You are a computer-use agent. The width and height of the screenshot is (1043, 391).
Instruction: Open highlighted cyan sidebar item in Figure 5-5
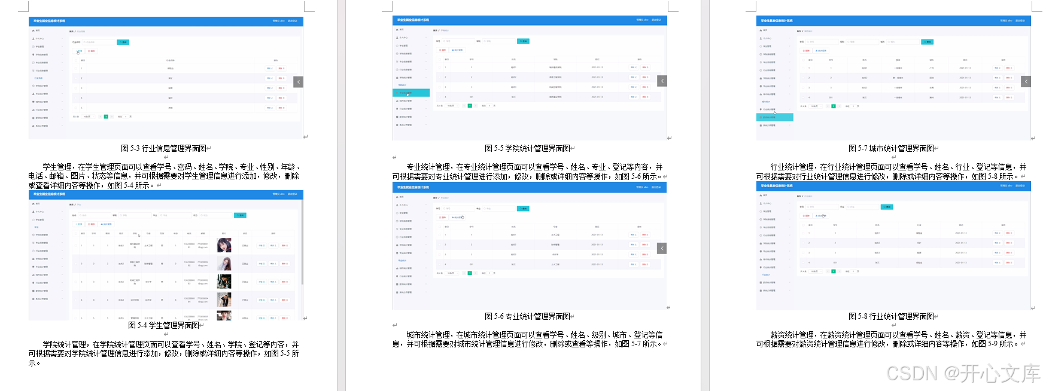tap(411, 93)
